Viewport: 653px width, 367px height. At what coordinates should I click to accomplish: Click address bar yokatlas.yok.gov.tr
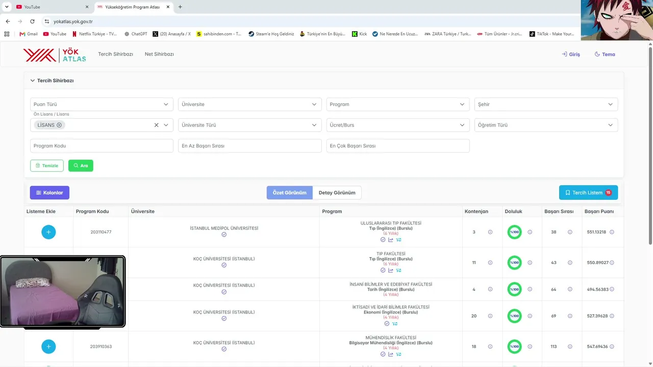click(x=73, y=21)
